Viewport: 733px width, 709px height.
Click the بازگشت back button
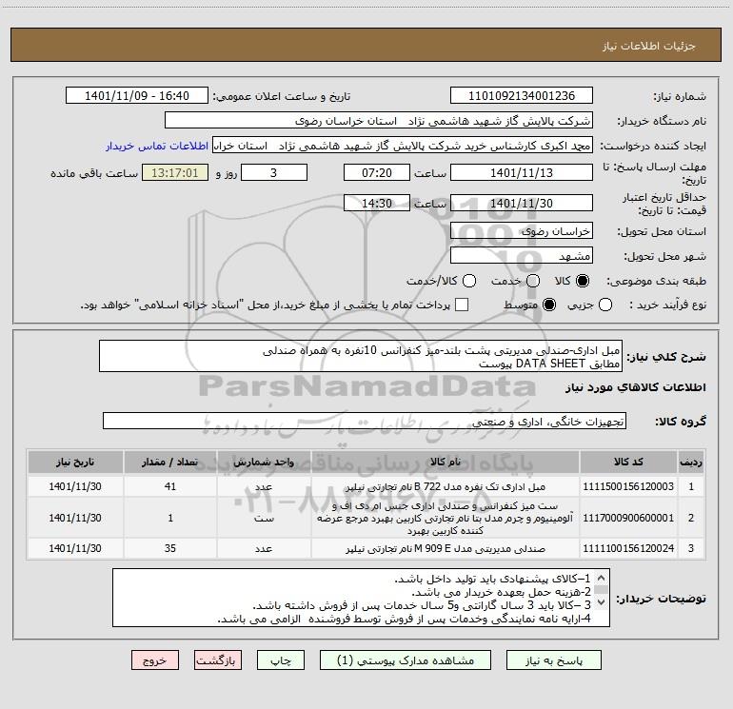218,660
